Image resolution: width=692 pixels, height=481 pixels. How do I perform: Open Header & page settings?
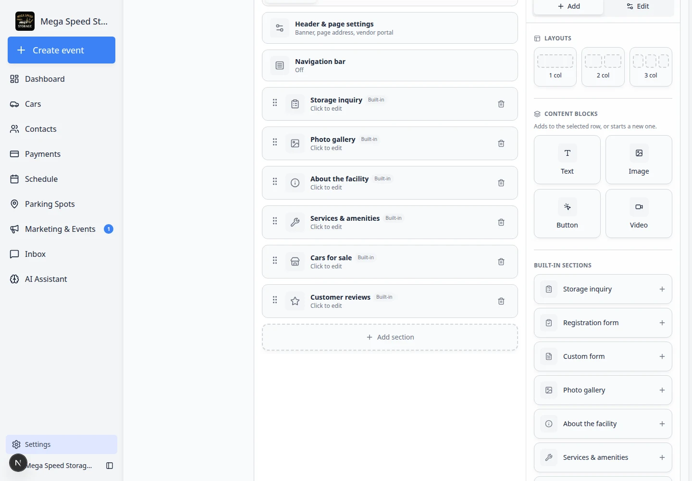(390, 28)
